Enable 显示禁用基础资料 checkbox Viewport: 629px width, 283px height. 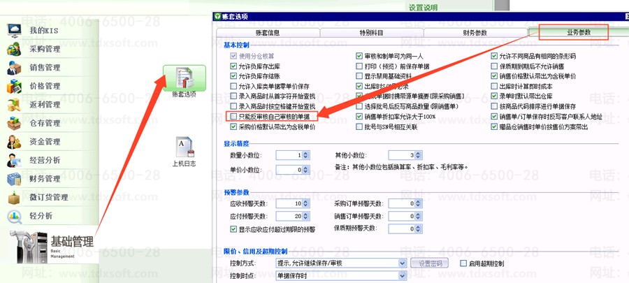[x=359, y=75]
